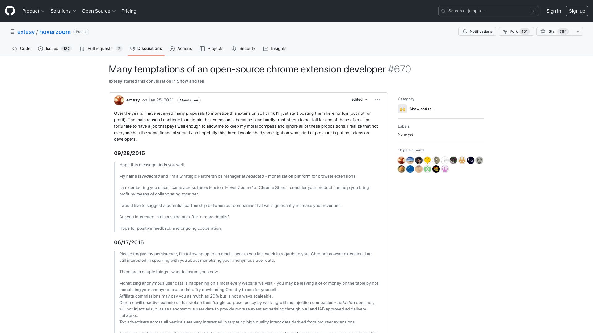The width and height of the screenshot is (593, 333).
Task: Click the GitHub logo in the header
Action: coord(10,11)
